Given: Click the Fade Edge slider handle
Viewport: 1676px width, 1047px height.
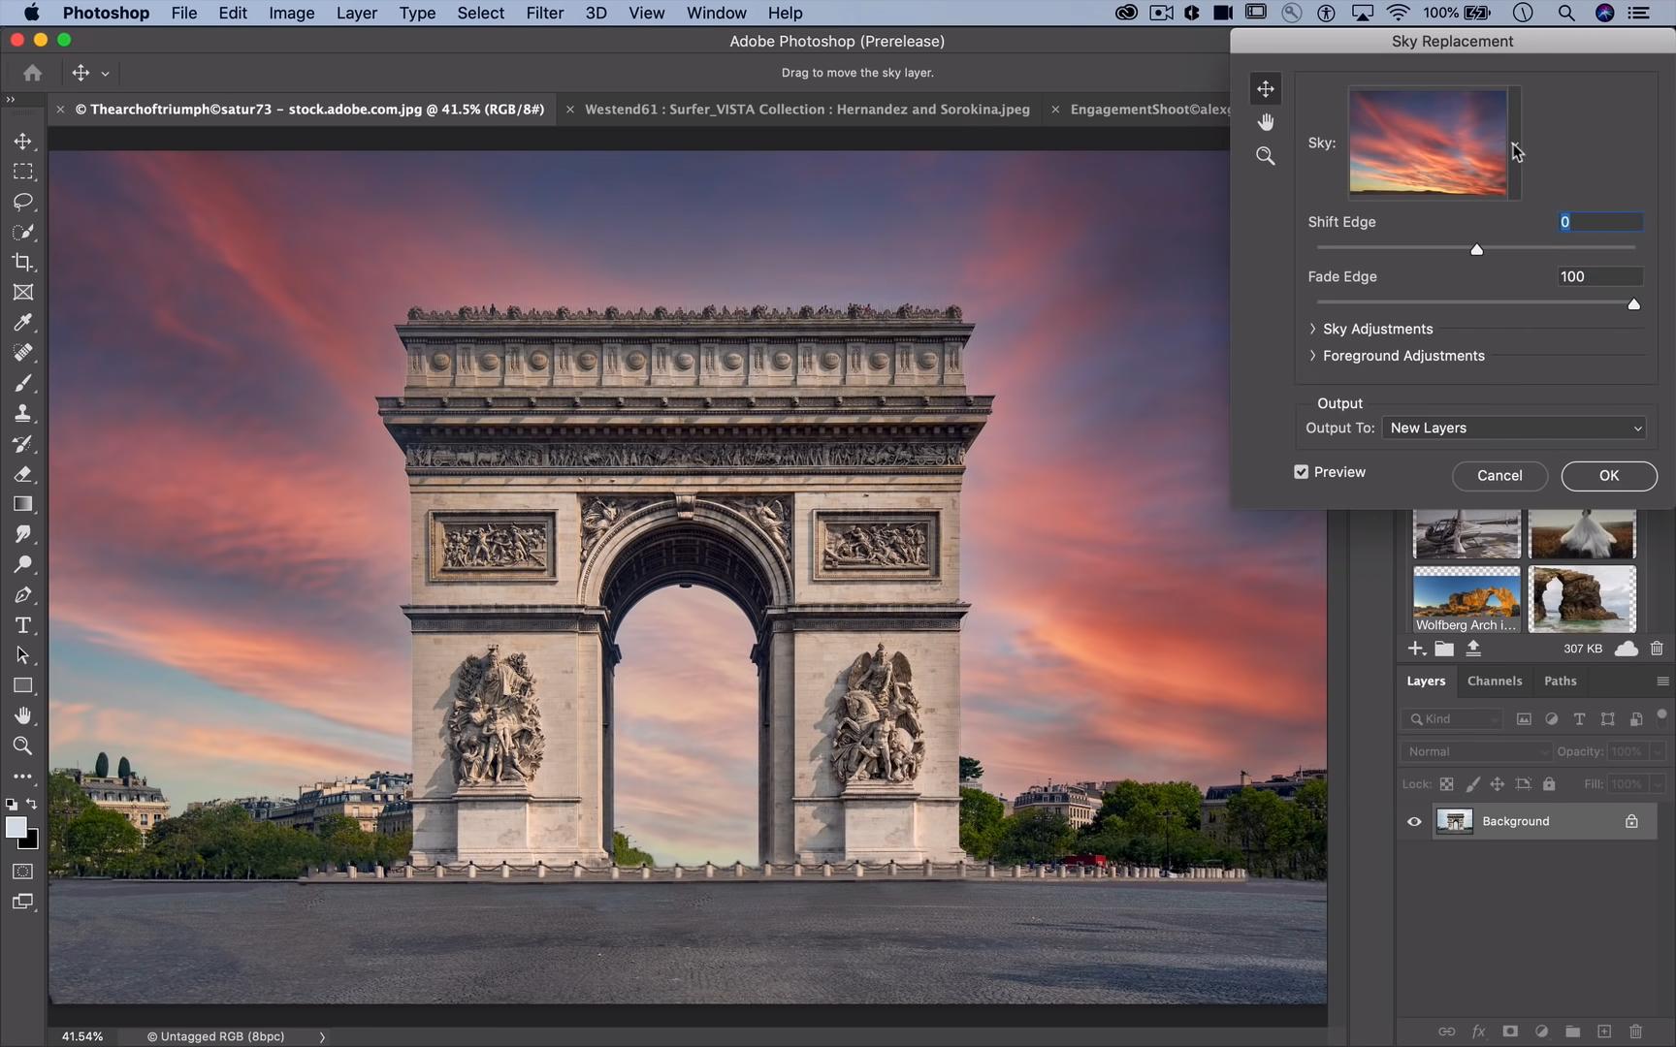Looking at the screenshot, I should coord(1633,304).
